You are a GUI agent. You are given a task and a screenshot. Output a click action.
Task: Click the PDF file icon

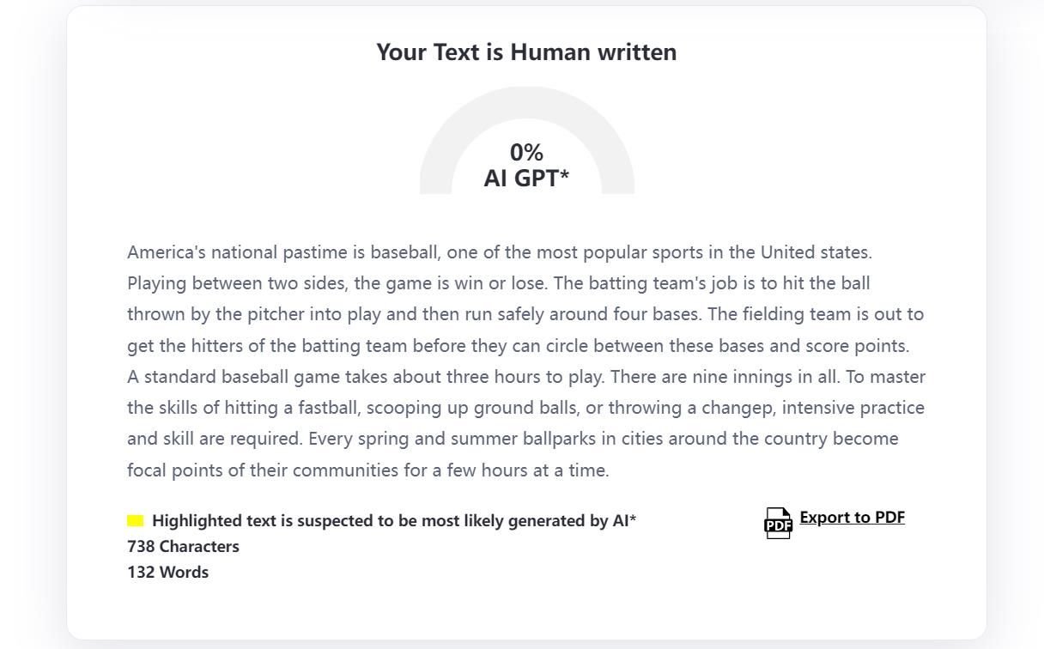pyautogui.click(x=778, y=522)
